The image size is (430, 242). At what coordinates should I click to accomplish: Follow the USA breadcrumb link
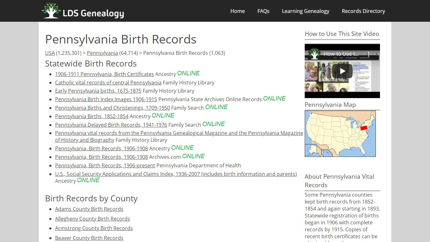click(x=50, y=53)
